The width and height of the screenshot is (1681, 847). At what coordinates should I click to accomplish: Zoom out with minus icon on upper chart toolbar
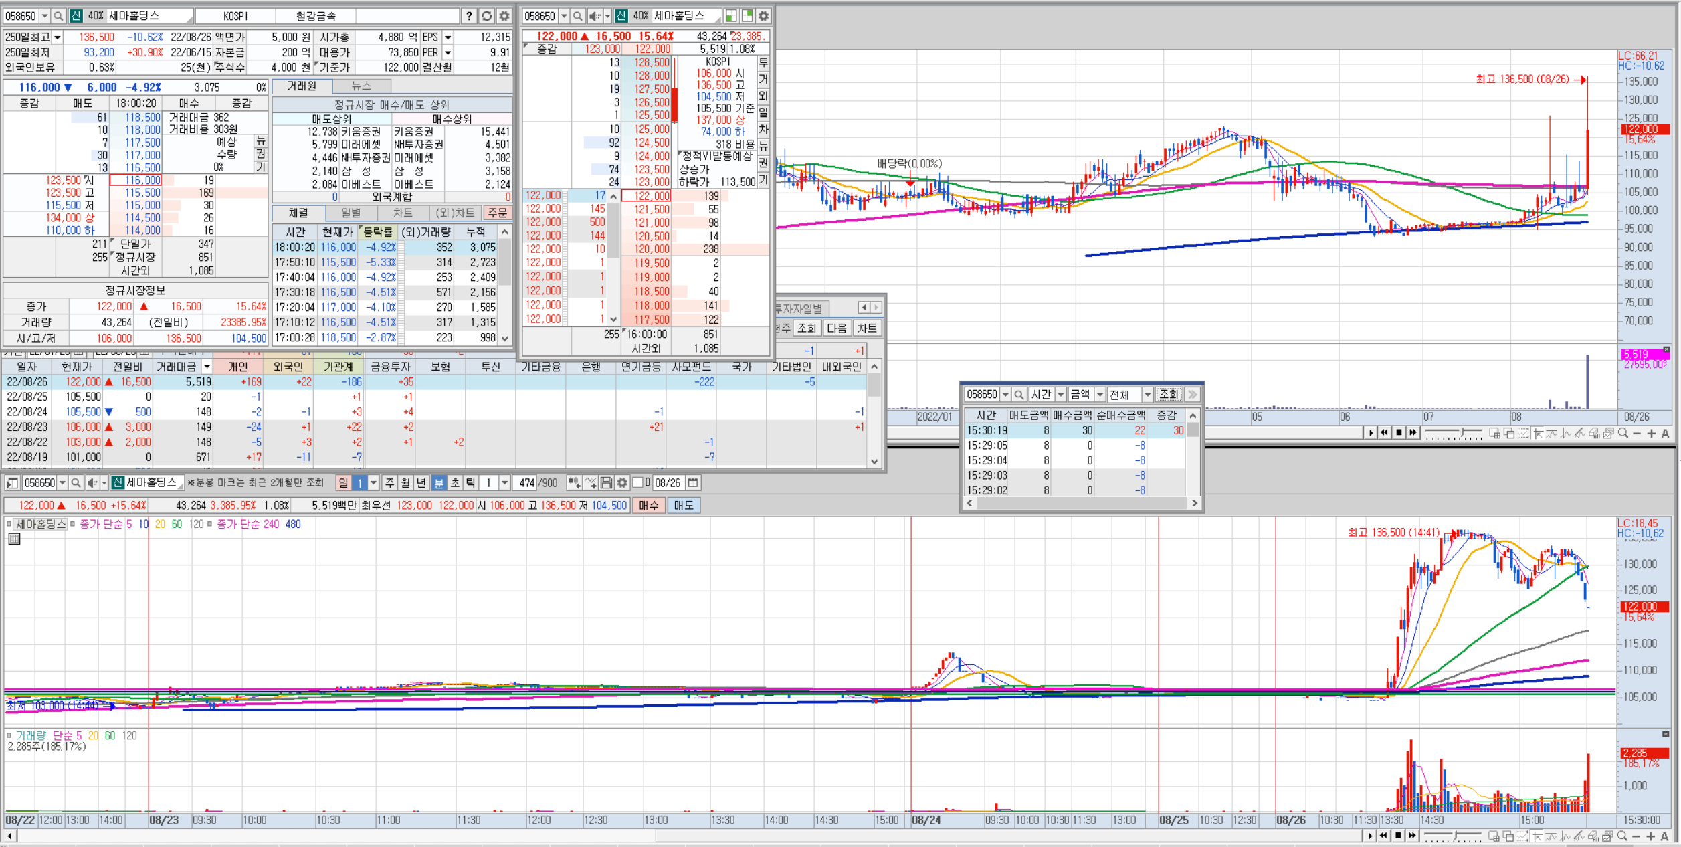[1637, 434]
